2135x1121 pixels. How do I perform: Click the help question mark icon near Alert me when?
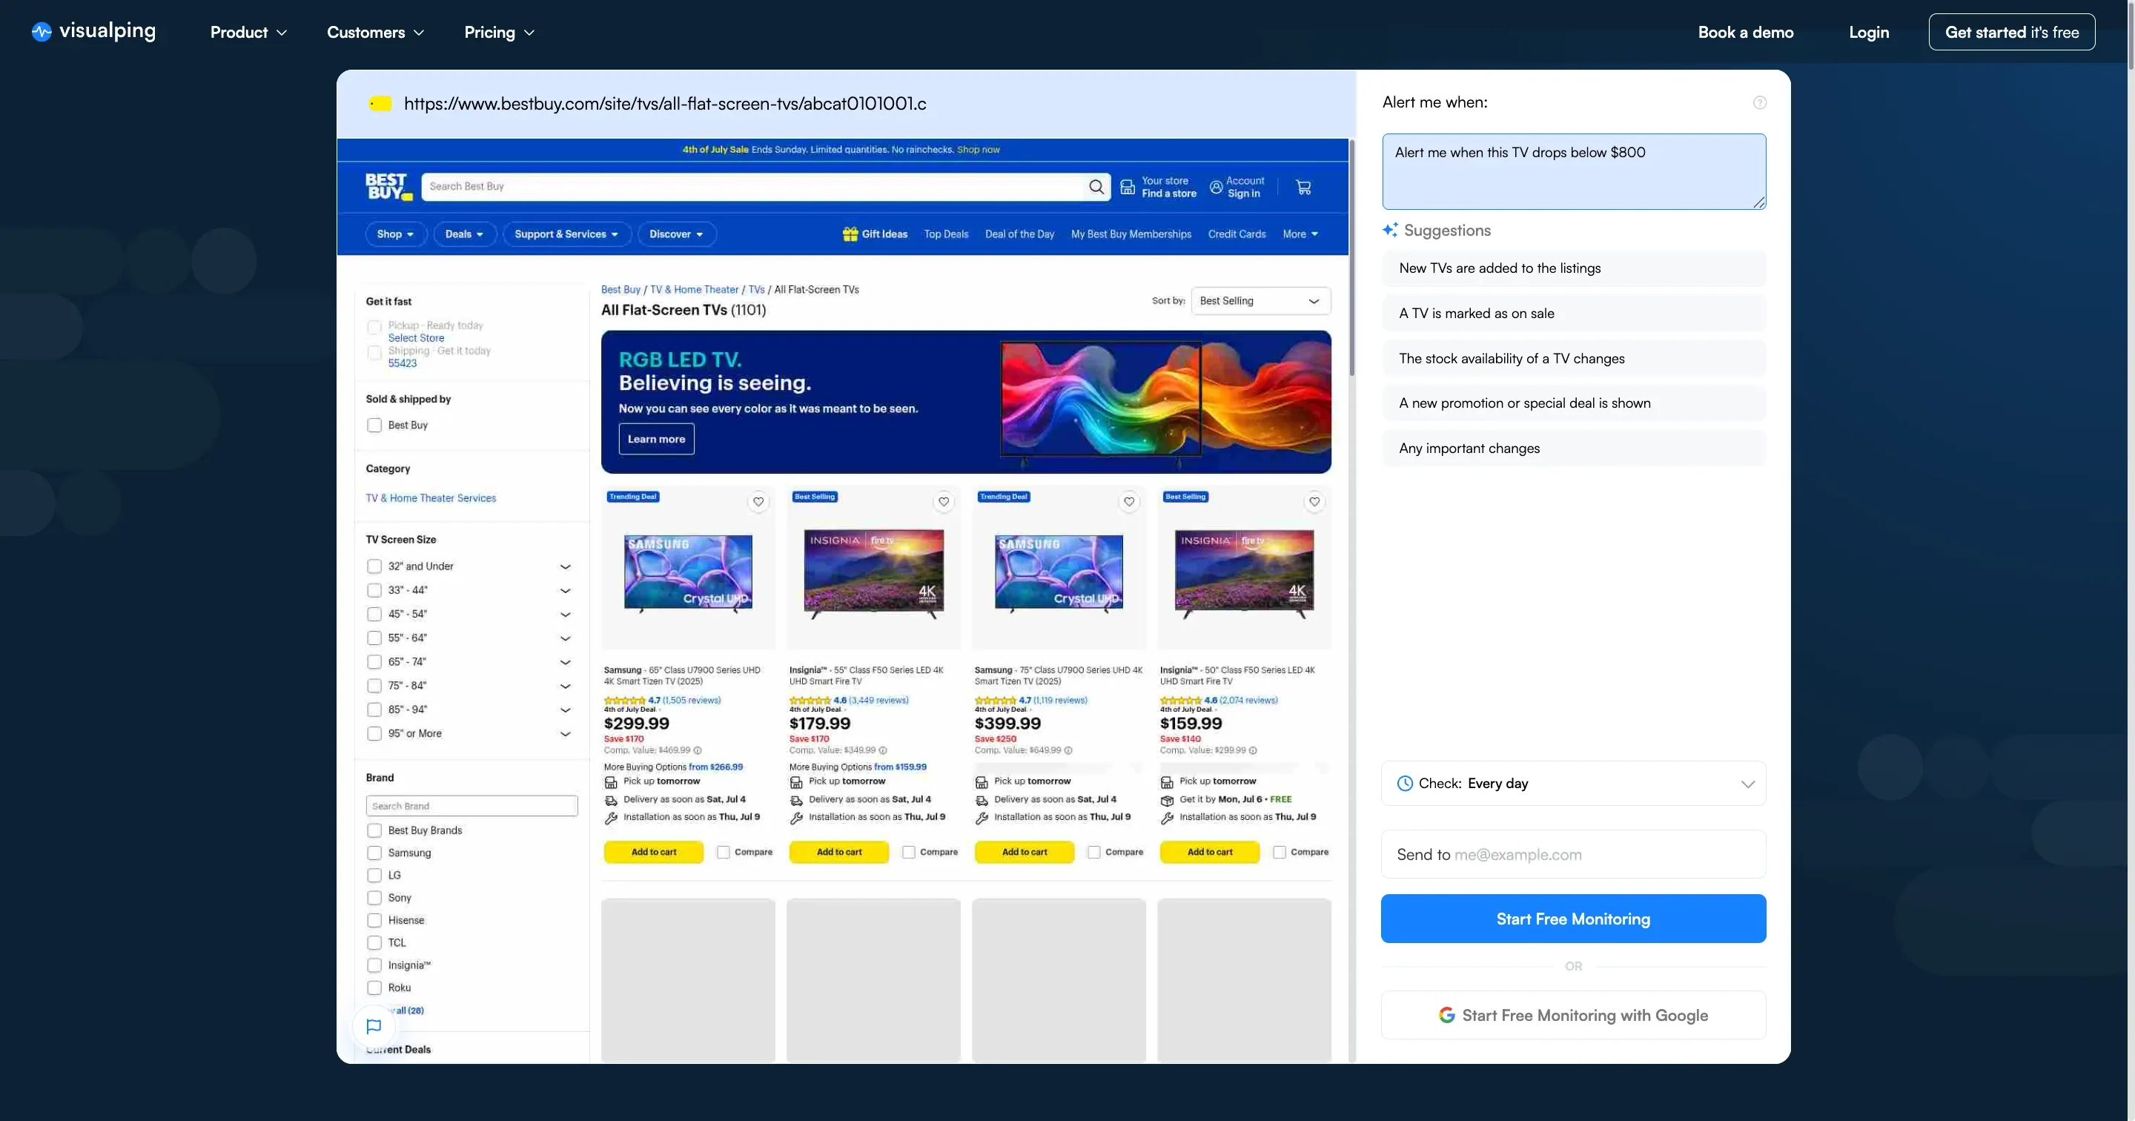(1760, 103)
